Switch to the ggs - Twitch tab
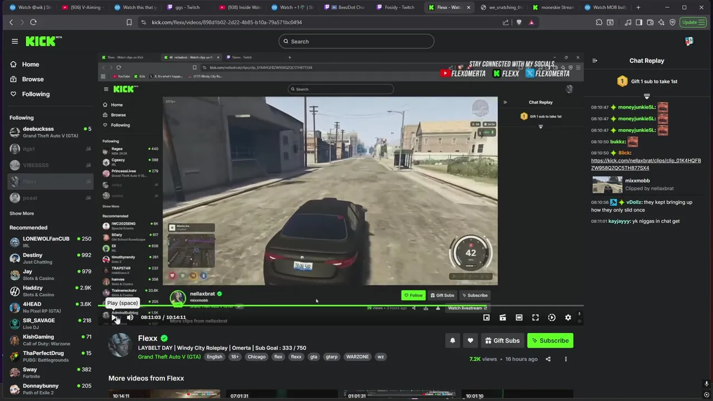 click(187, 7)
